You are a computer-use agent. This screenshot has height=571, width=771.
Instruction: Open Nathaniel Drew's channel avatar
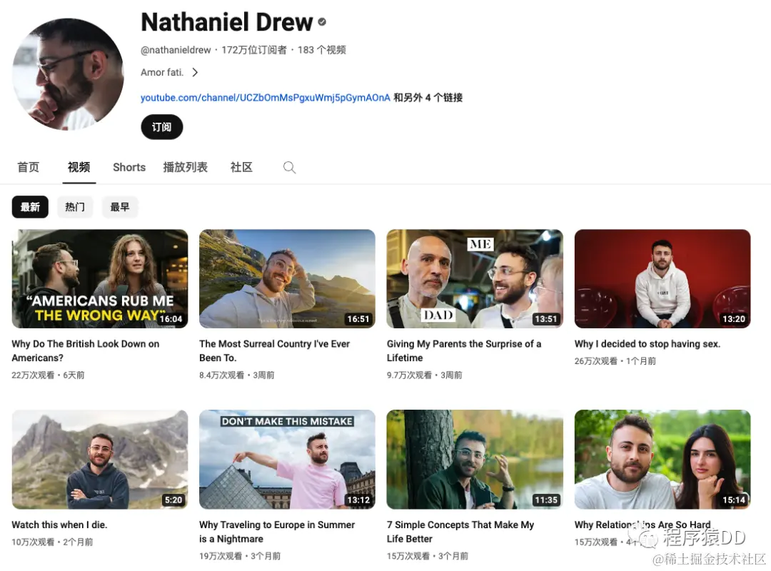tap(69, 74)
